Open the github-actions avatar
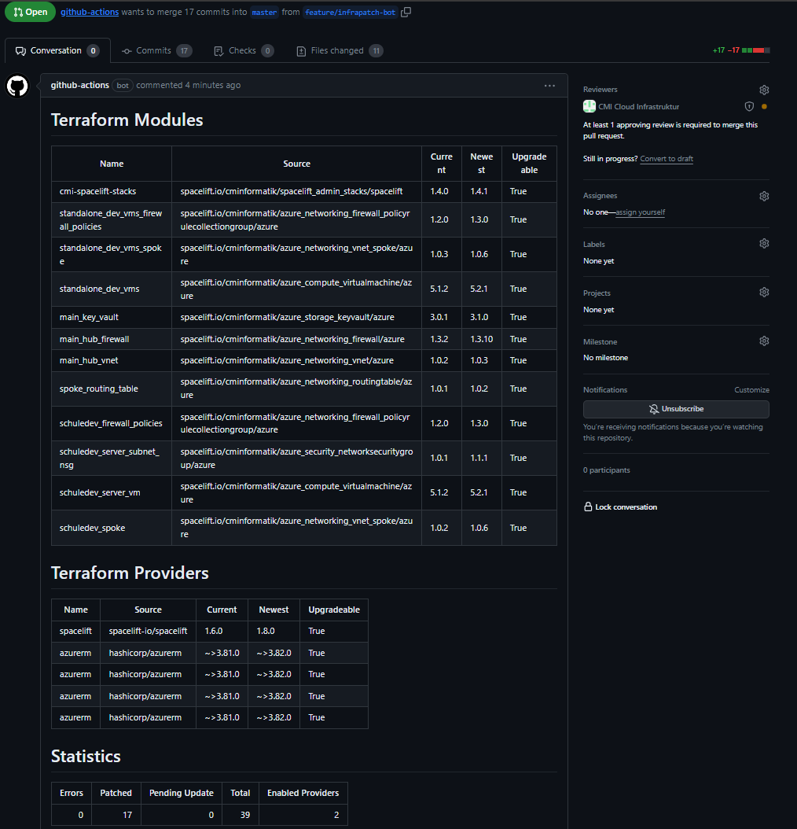Viewport: 797px width, 829px height. pyautogui.click(x=17, y=86)
